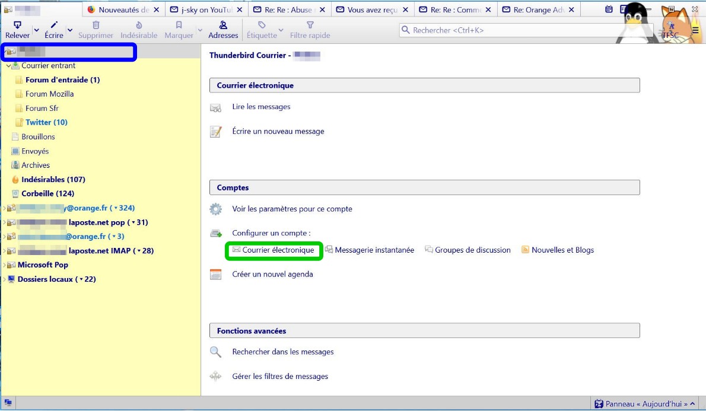This screenshot has width=706, height=411.
Task: Click the Relever get messages icon
Action: 17,26
